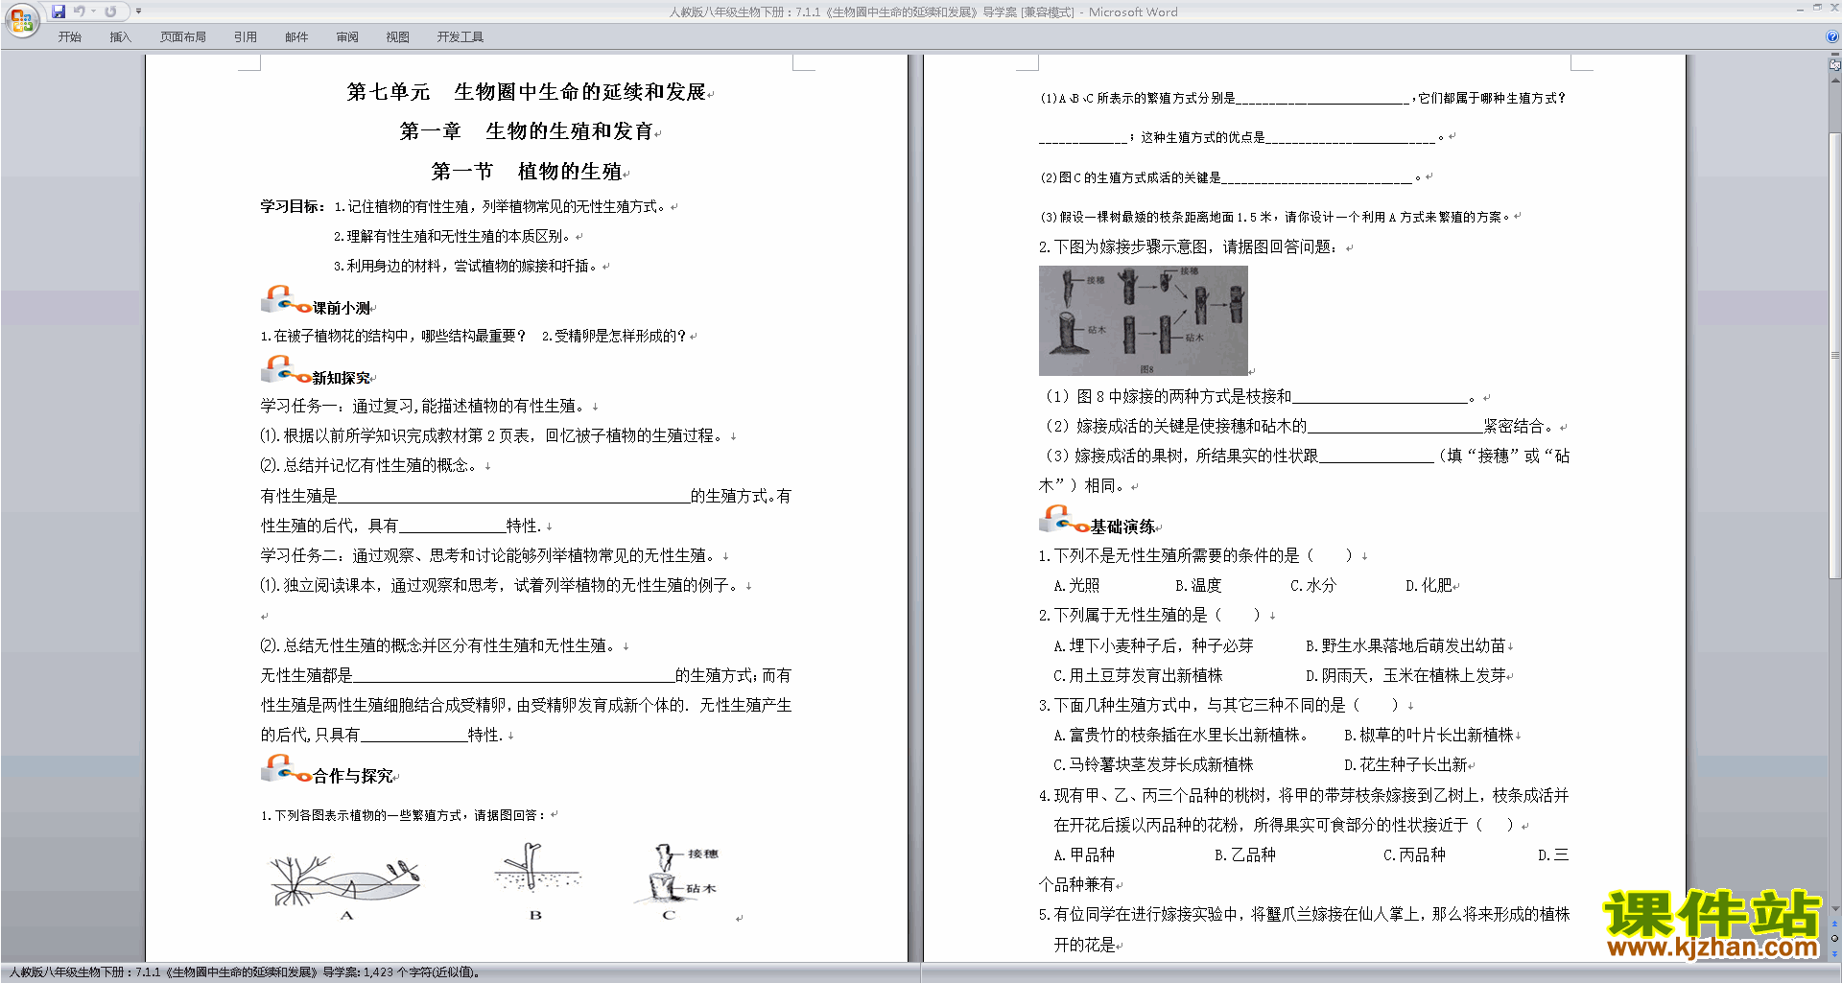Click the blank after 枝接和
Image resolution: width=1842 pixels, height=983 pixels.
point(1381,397)
